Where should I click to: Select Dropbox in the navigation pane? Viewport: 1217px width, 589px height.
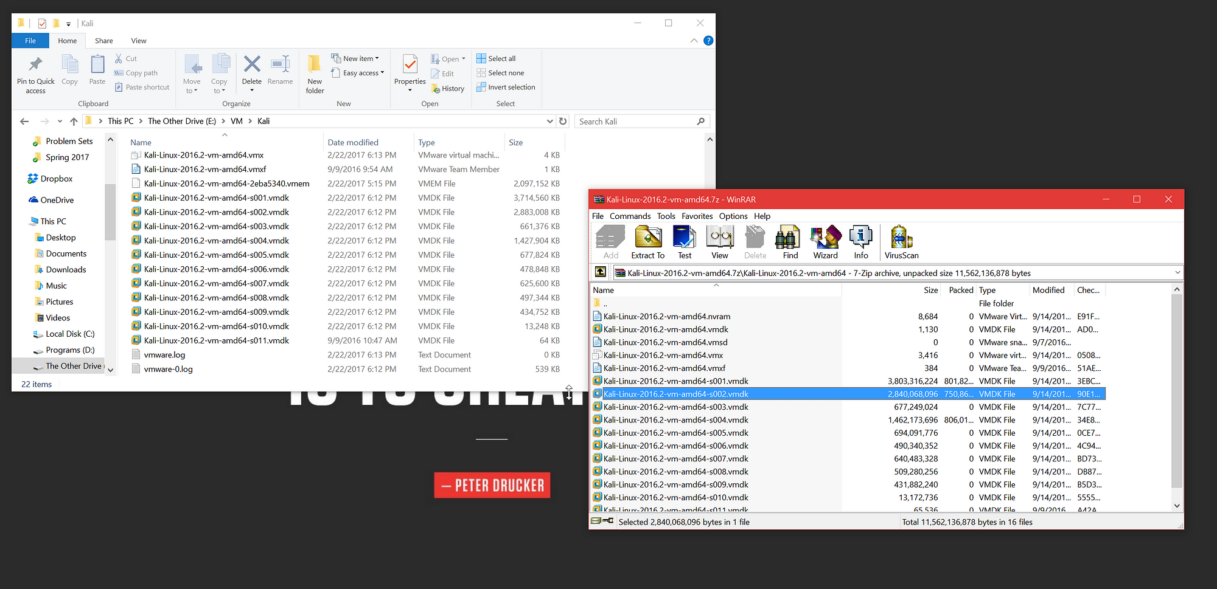[x=51, y=179]
